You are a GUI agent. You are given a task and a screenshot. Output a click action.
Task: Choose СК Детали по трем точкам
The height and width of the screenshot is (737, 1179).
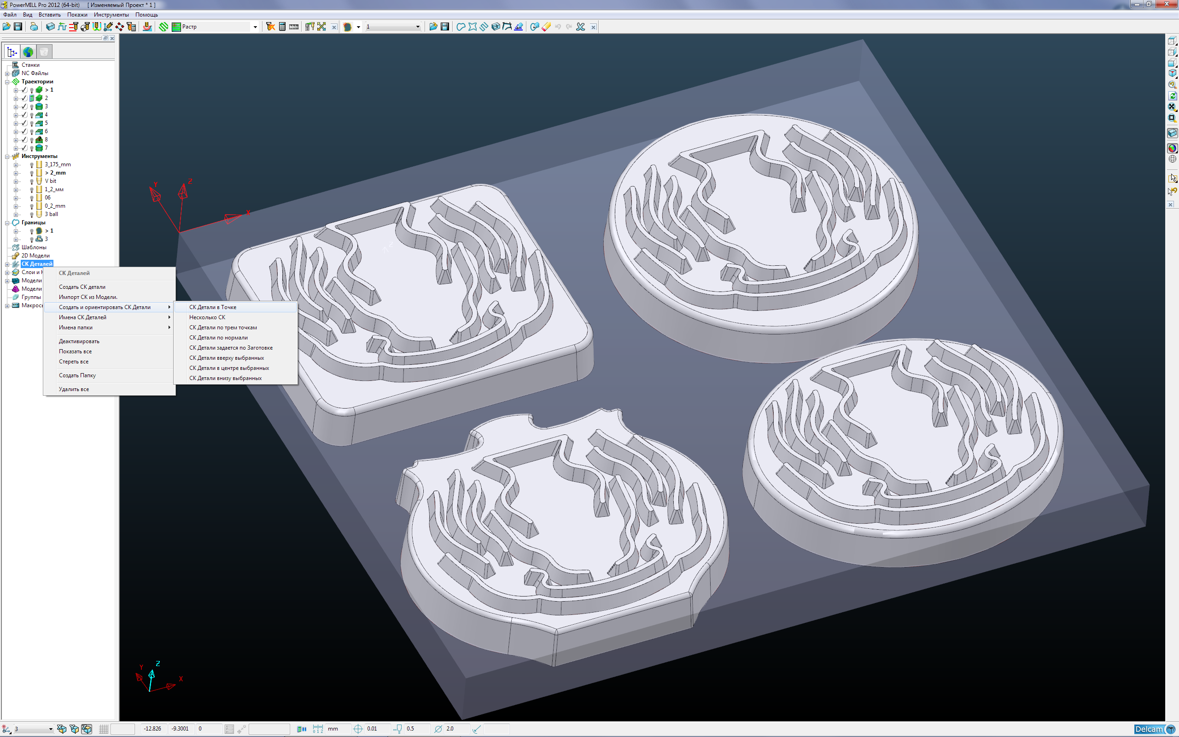pyautogui.click(x=222, y=328)
